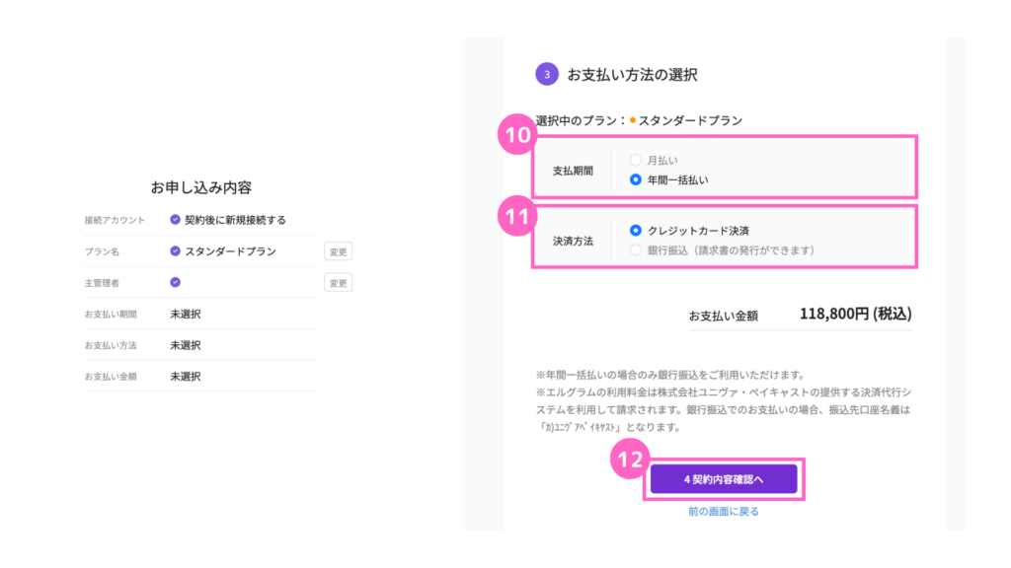Click the pink number 11 badge
This screenshot has width=1011, height=568.
515,217
